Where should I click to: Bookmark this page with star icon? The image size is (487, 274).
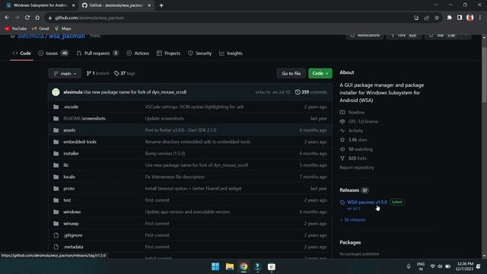pyautogui.click(x=437, y=18)
